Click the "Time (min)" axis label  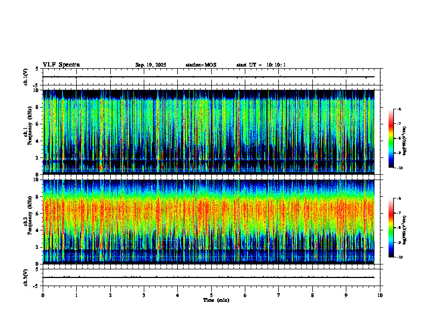point(216,300)
